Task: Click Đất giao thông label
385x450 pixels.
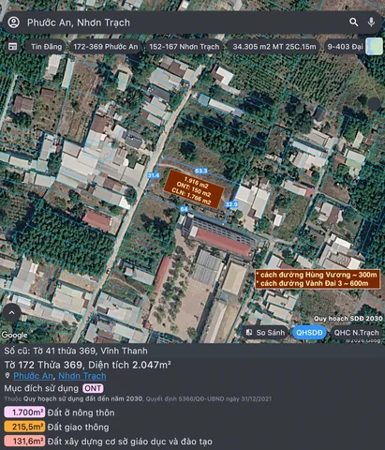Action: (x=78, y=427)
